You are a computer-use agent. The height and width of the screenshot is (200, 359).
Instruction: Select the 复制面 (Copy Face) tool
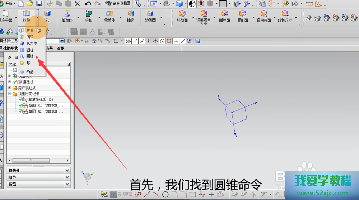click(243, 15)
